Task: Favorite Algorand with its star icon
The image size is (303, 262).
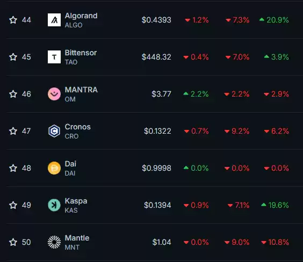Action: coord(13,20)
